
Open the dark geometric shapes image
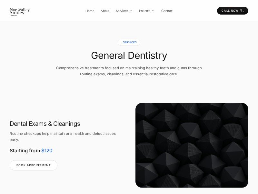tap(192, 145)
